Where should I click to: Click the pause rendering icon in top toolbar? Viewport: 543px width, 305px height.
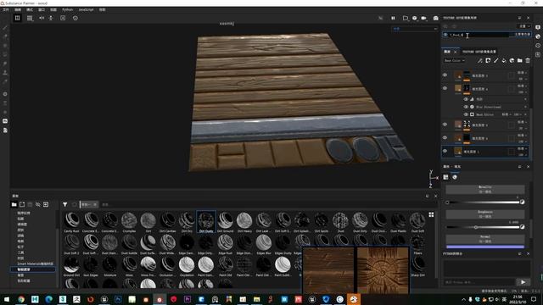(393, 18)
